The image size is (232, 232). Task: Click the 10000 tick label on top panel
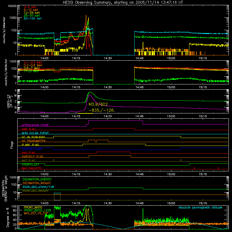12,6
